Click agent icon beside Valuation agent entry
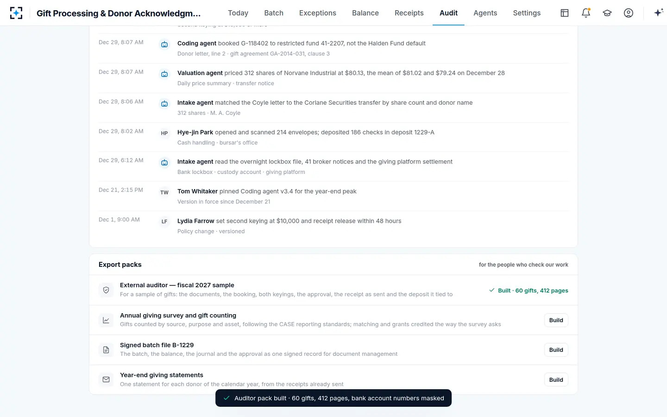 (x=164, y=74)
